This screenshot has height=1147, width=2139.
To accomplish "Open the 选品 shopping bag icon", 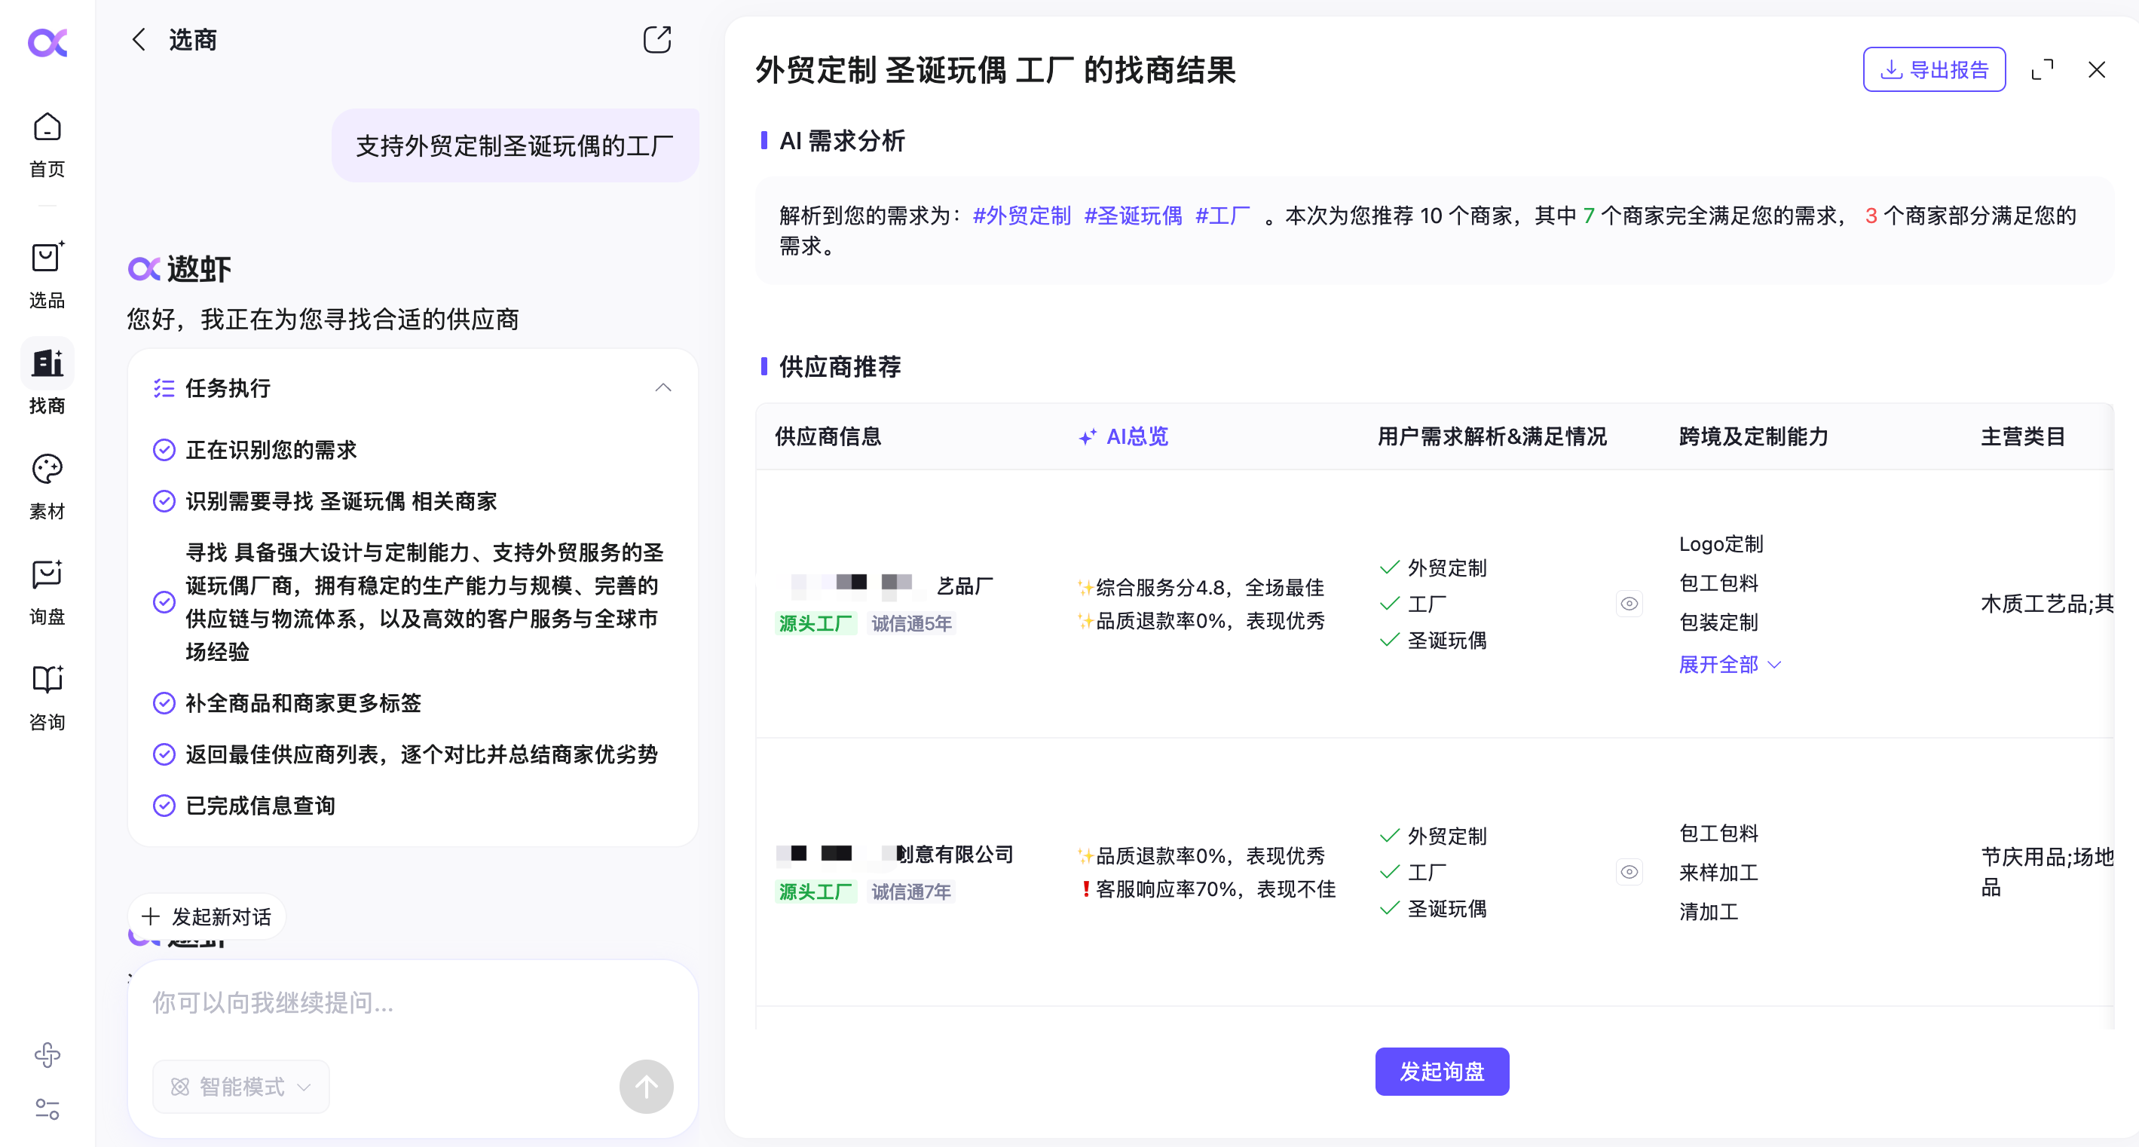I will [47, 258].
